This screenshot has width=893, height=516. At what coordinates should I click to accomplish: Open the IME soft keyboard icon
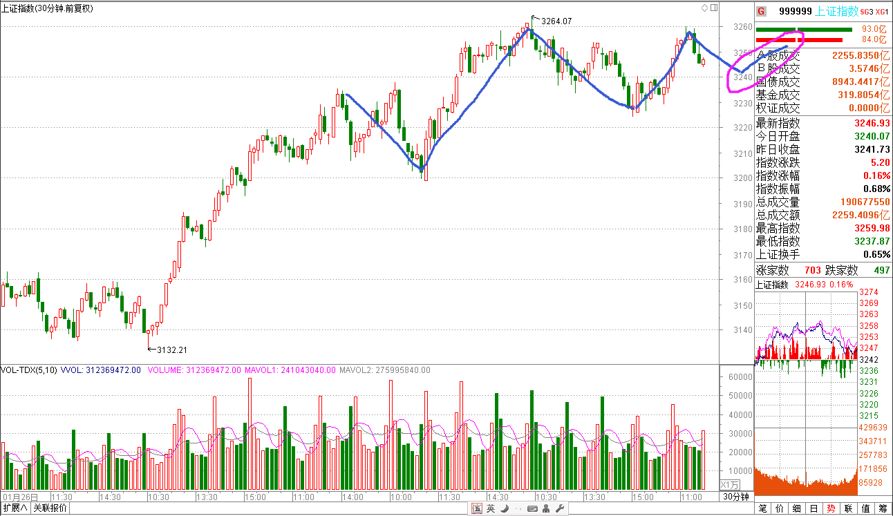tap(532, 509)
